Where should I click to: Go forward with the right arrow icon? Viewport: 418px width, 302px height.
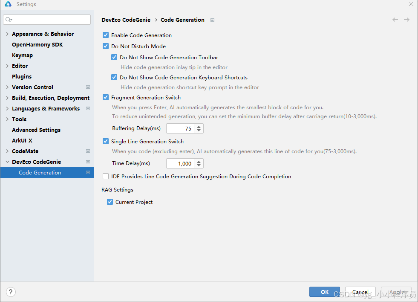[406, 20]
